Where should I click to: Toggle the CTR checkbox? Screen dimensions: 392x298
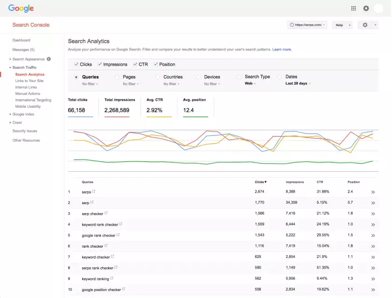click(135, 64)
